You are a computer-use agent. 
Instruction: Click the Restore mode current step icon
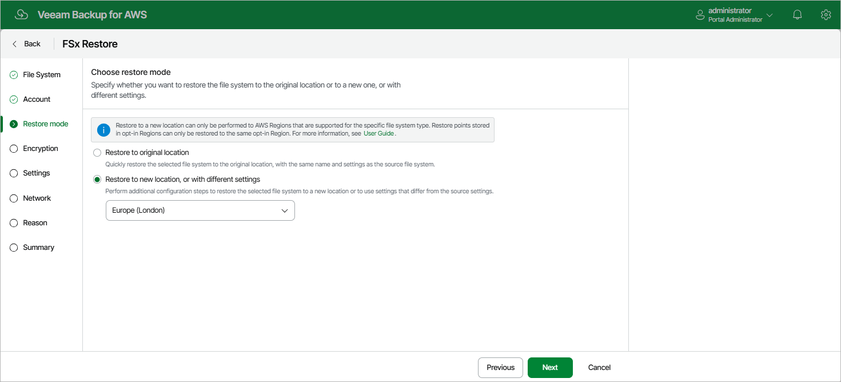click(x=14, y=124)
